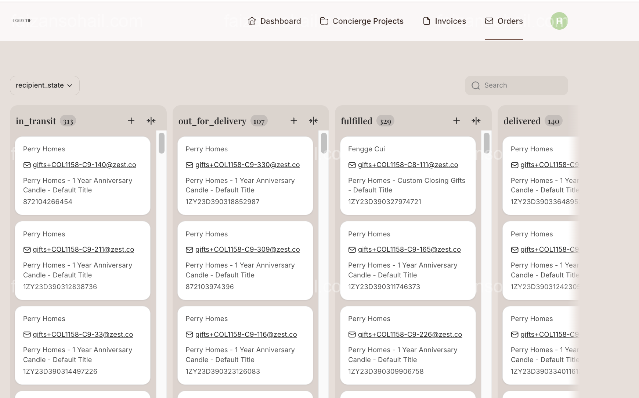Screen dimensions: 639x398
Task: Add a card to fulfilled column
Action: 456,121
